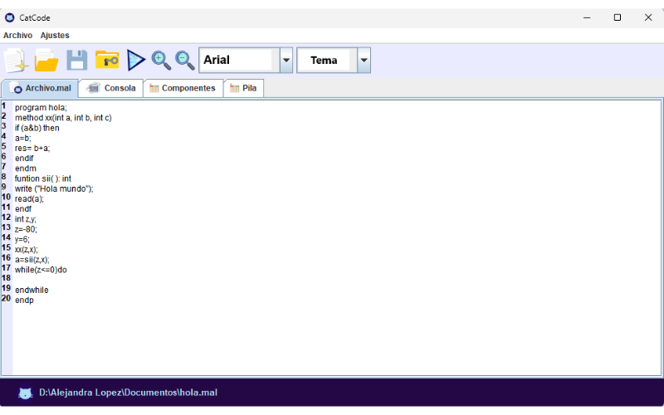Click the folder with key icon
The image size is (664, 415).
coord(107,60)
